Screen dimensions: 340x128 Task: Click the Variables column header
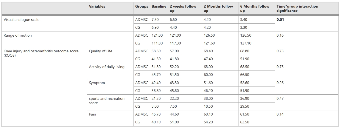[97, 6]
